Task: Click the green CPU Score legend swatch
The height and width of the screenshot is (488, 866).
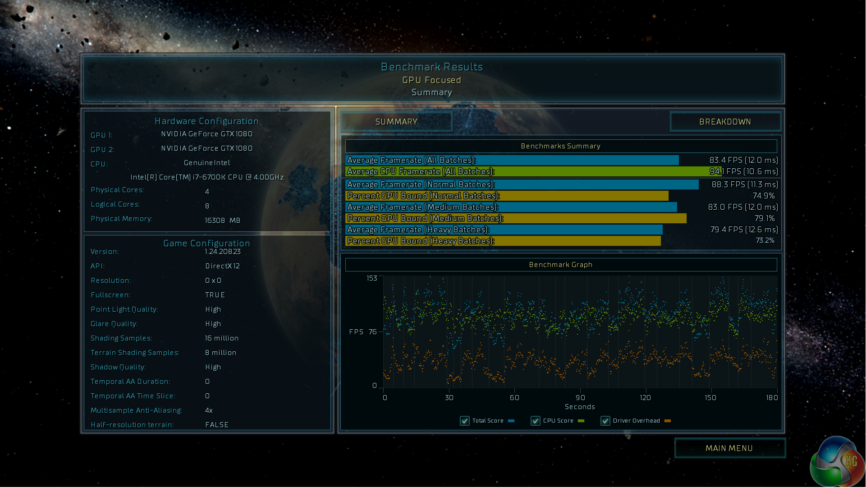Action: click(581, 421)
